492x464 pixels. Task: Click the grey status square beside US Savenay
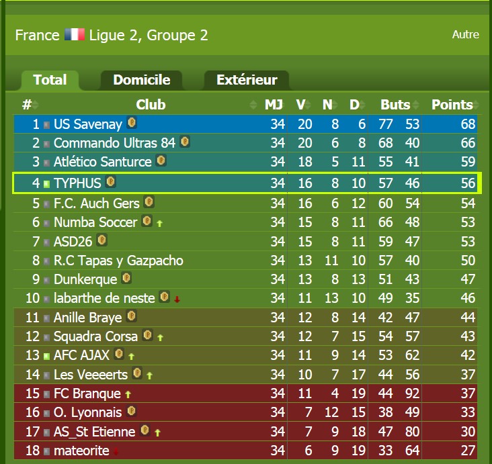[46, 126]
